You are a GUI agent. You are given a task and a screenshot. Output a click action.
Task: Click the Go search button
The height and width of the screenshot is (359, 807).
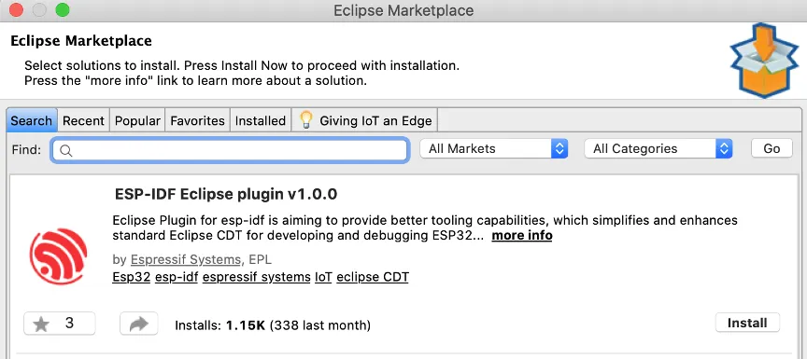click(x=772, y=148)
